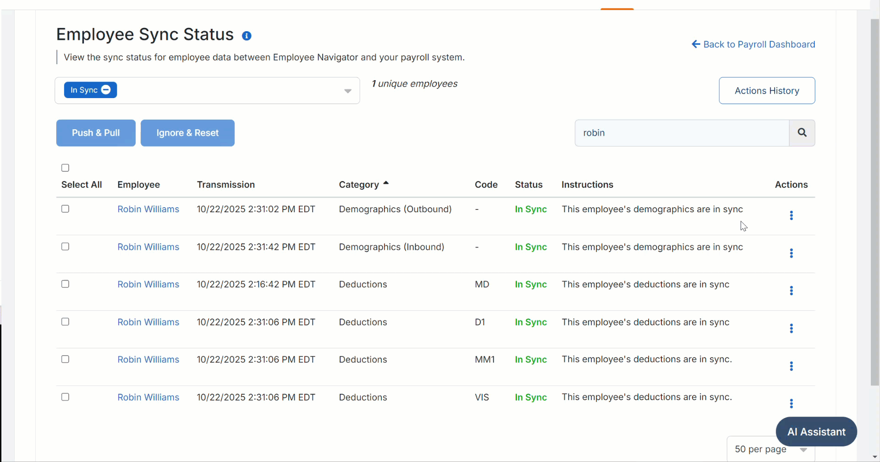Click the Ignore & Reset button
Image resolution: width=880 pixels, height=462 pixels.
click(187, 133)
